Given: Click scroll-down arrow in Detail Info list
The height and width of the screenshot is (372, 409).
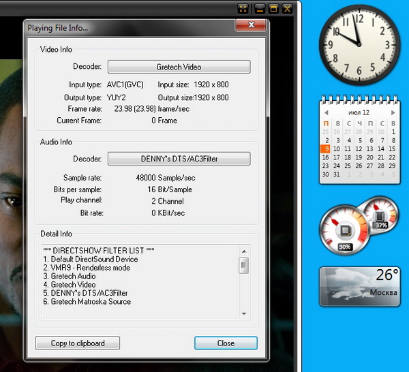Looking at the screenshot, I should click(244, 314).
